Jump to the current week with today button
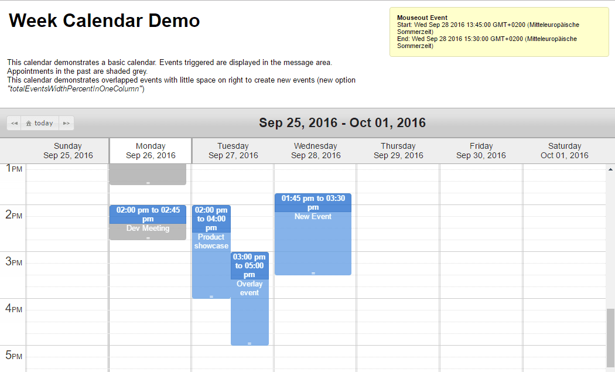This screenshot has width=615, height=372. click(x=40, y=123)
